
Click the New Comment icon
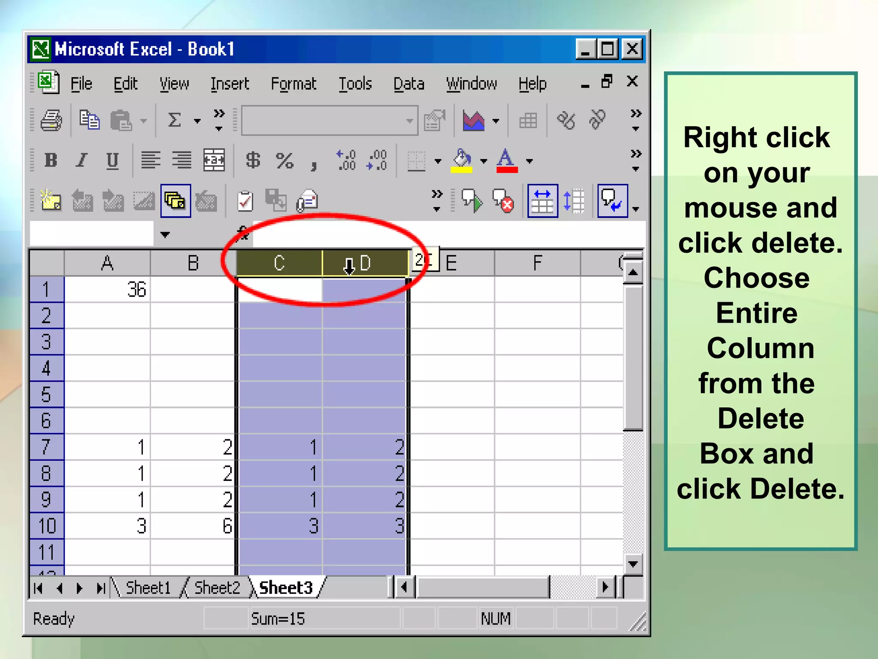pos(51,201)
